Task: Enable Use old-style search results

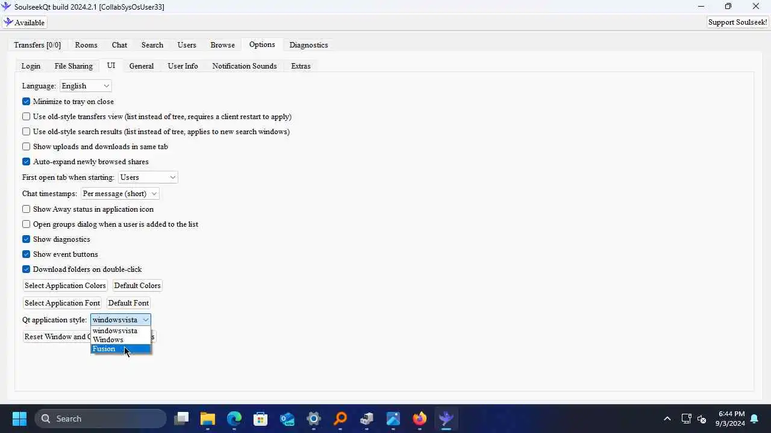Action: (x=27, y=132)
